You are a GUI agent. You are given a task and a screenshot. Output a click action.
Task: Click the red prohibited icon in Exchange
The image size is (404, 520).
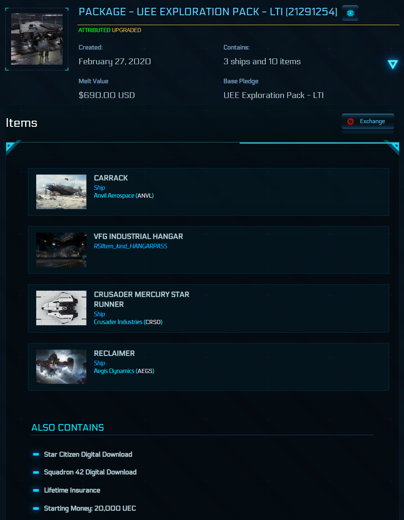(x=351, y=121)
